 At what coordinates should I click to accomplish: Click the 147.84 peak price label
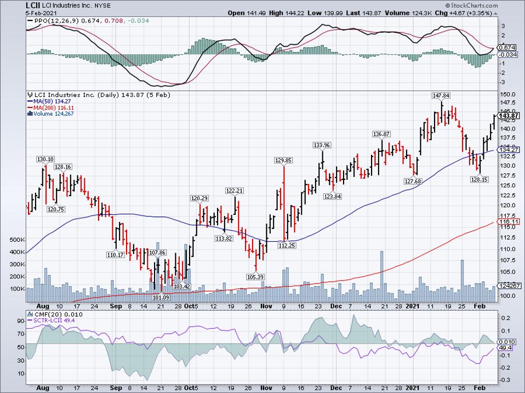click(441, 96)
